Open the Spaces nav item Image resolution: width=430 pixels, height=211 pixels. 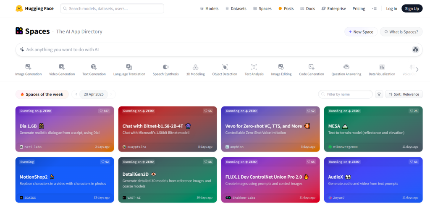click(262, 8)
